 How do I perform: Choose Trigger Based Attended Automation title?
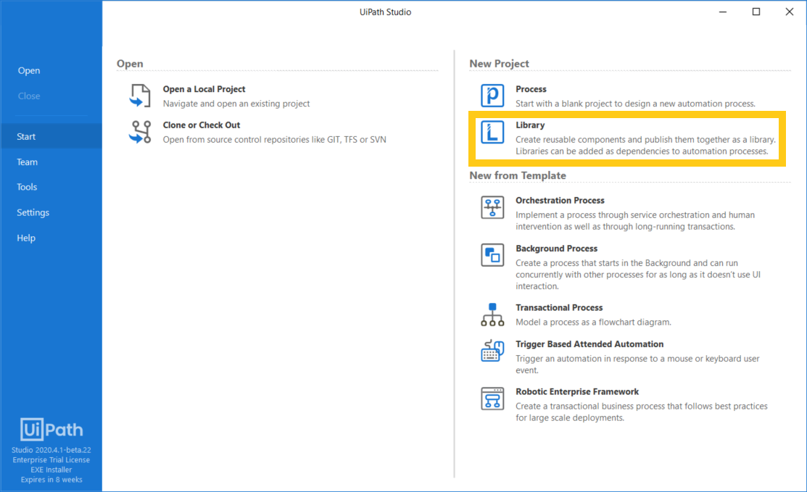(589, 344)
